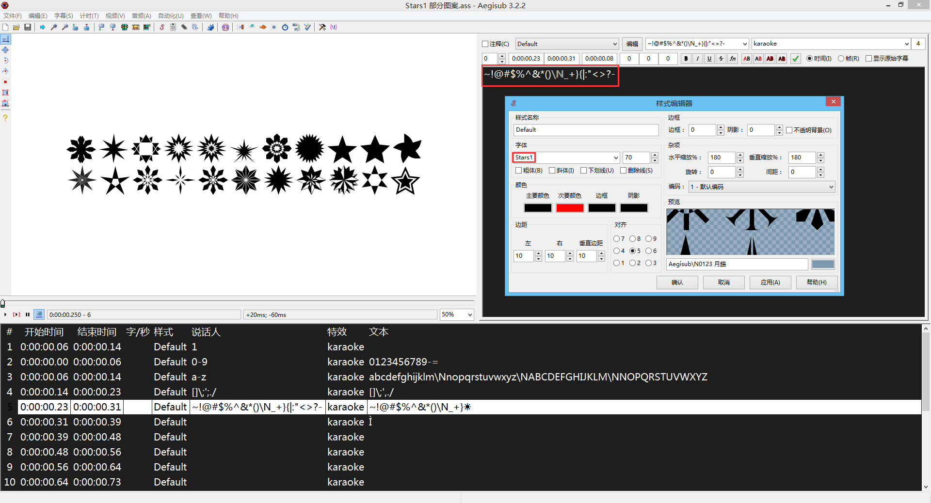The width and height of the screenshot is (931, 503).
Task: Open the 编辑(E) menu
Action: click(38, 16)
